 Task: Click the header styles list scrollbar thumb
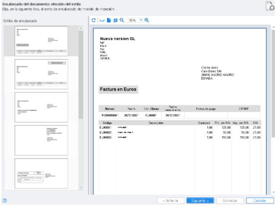[x=81, y=75]
